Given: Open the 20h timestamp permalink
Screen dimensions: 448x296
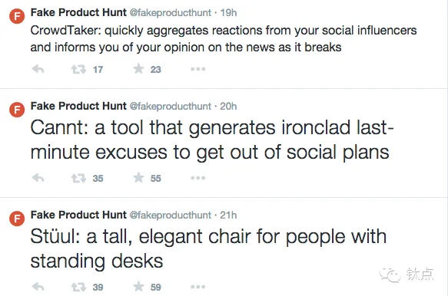Looking at the screenshot, I should (228, 107).
